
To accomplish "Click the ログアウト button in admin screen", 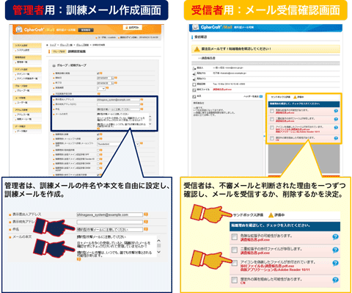I will point(132,28).
